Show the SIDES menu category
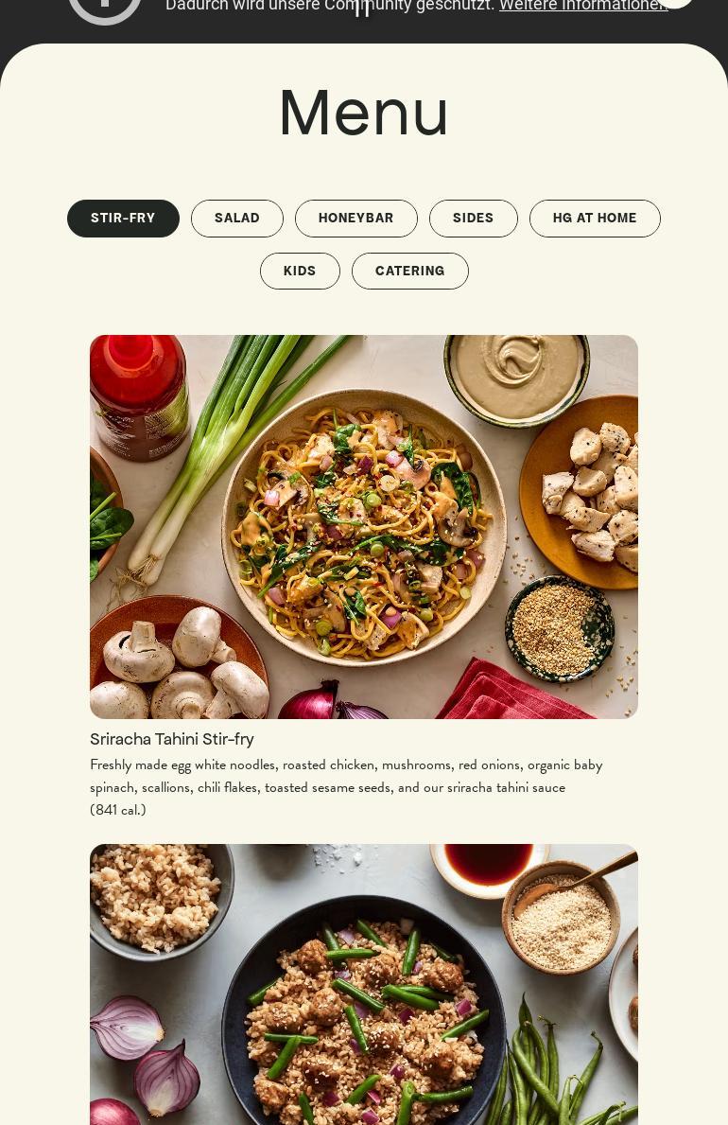The width and height of the screenshot is (728, 1125). pyautogui.click(x=474, y=219)
